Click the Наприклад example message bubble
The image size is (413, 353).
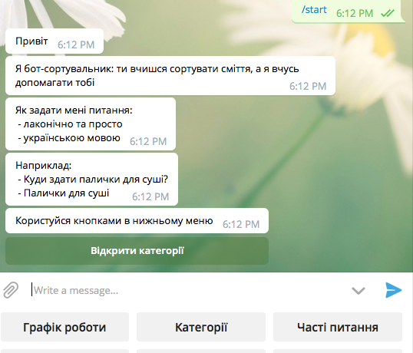pos(91,180)
